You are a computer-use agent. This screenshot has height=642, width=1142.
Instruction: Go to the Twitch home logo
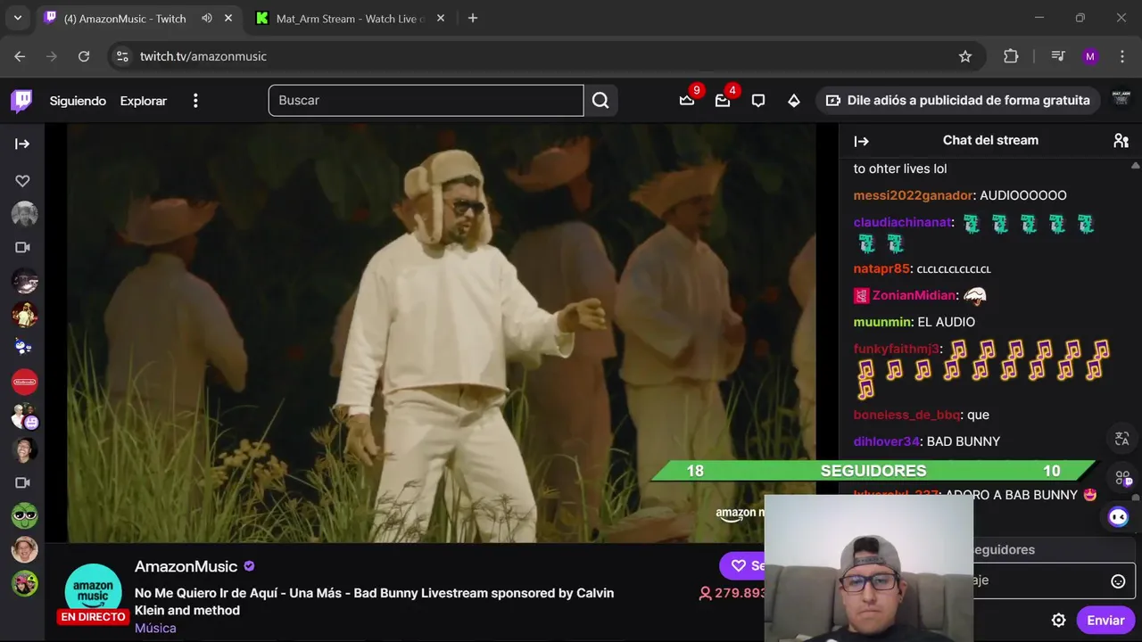click(21, 101)
